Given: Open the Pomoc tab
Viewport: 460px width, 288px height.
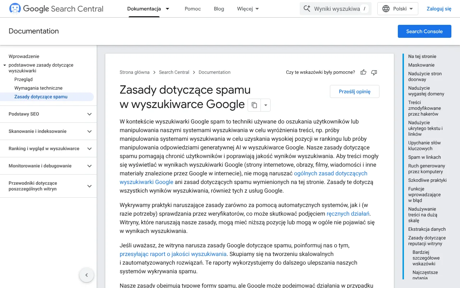Looking at the screenshot, I should [193, 9].
